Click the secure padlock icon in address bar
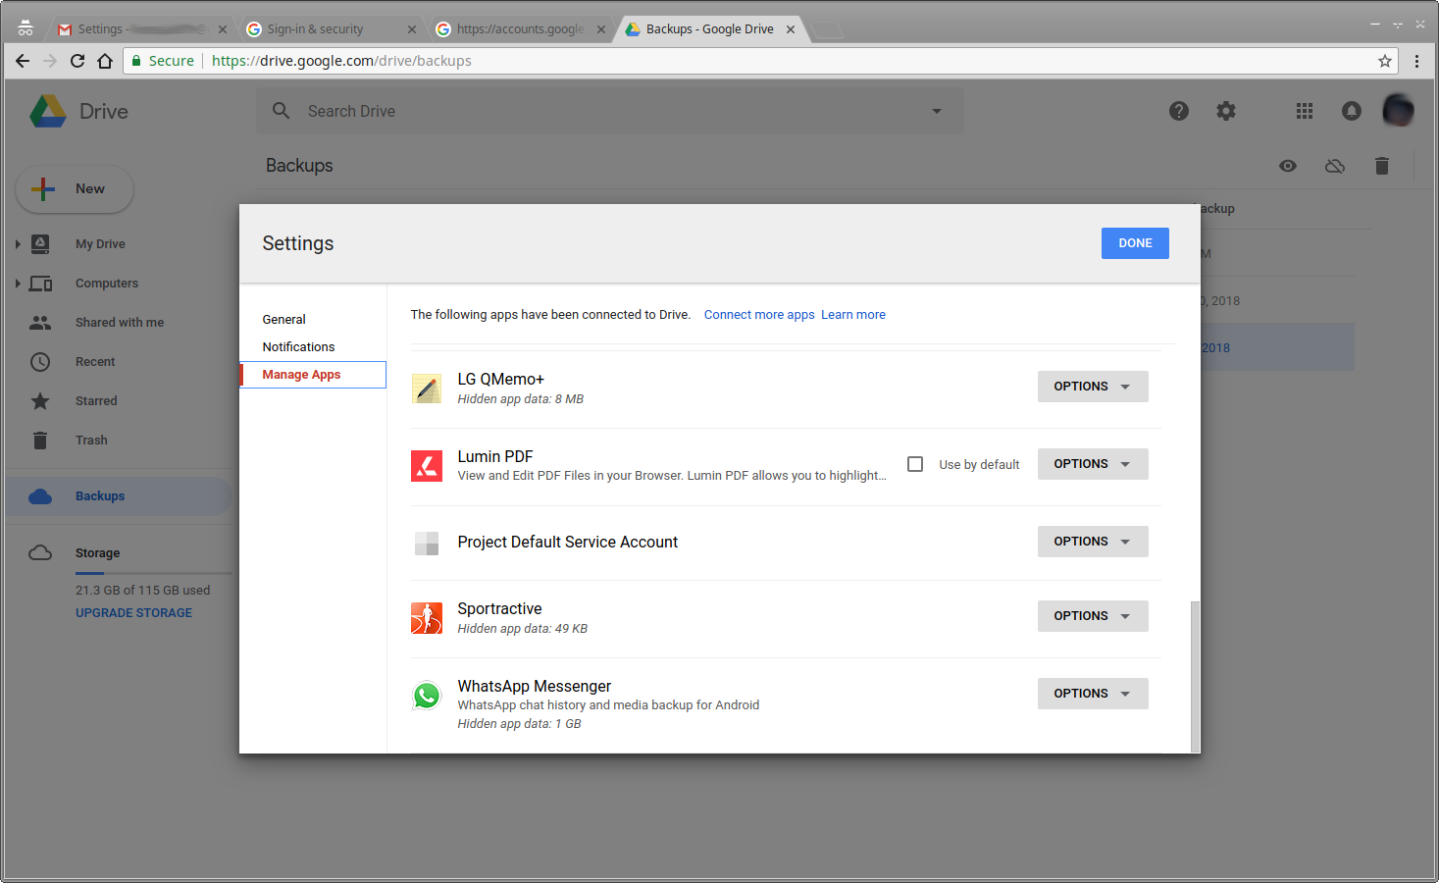 point(136,61)
